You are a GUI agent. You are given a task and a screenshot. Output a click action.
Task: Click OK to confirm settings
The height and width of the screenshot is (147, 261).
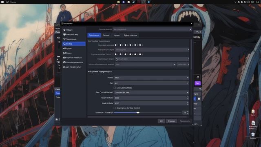click(161, 121)
